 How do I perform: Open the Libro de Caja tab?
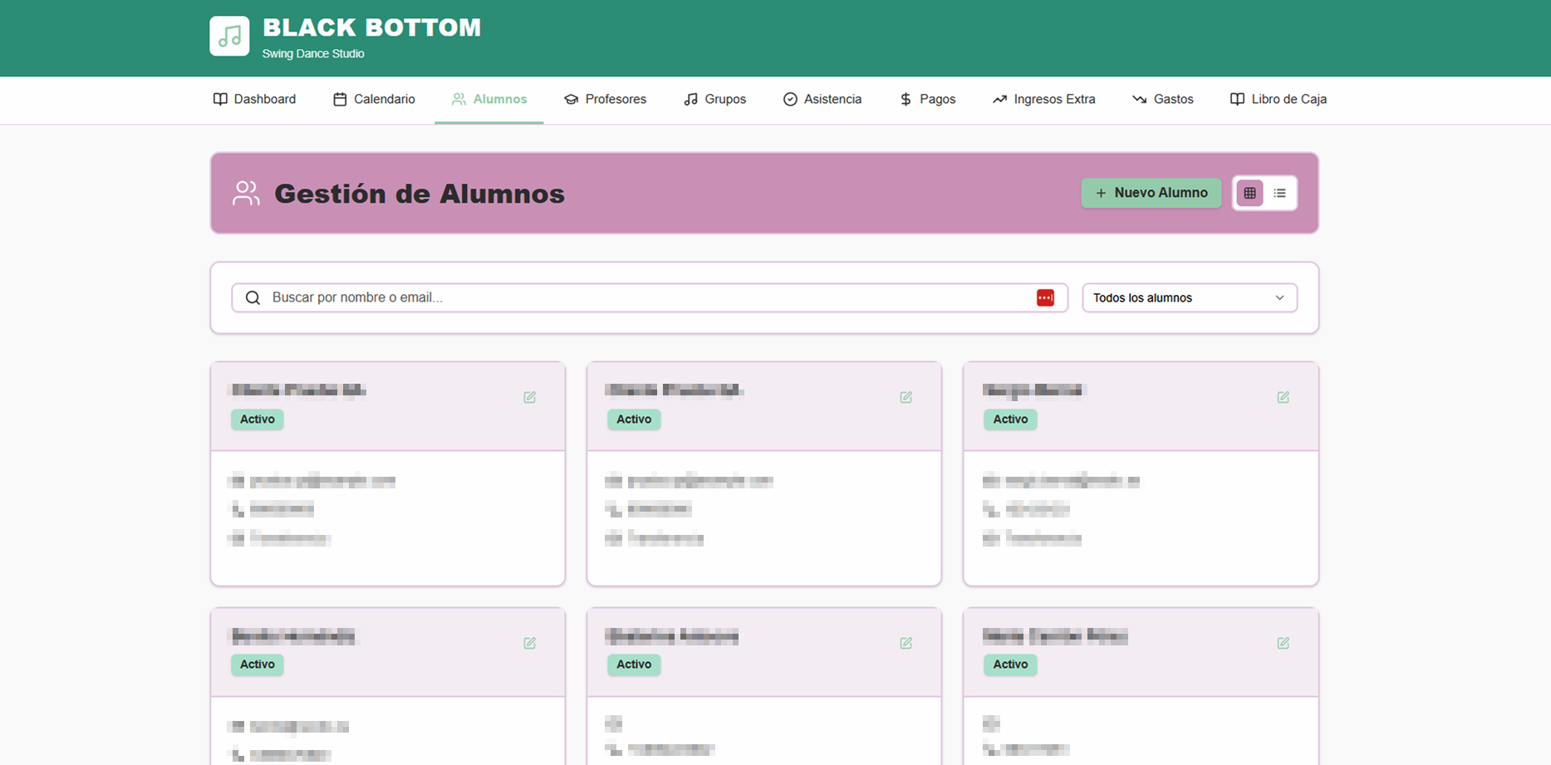pos(1278,100)
